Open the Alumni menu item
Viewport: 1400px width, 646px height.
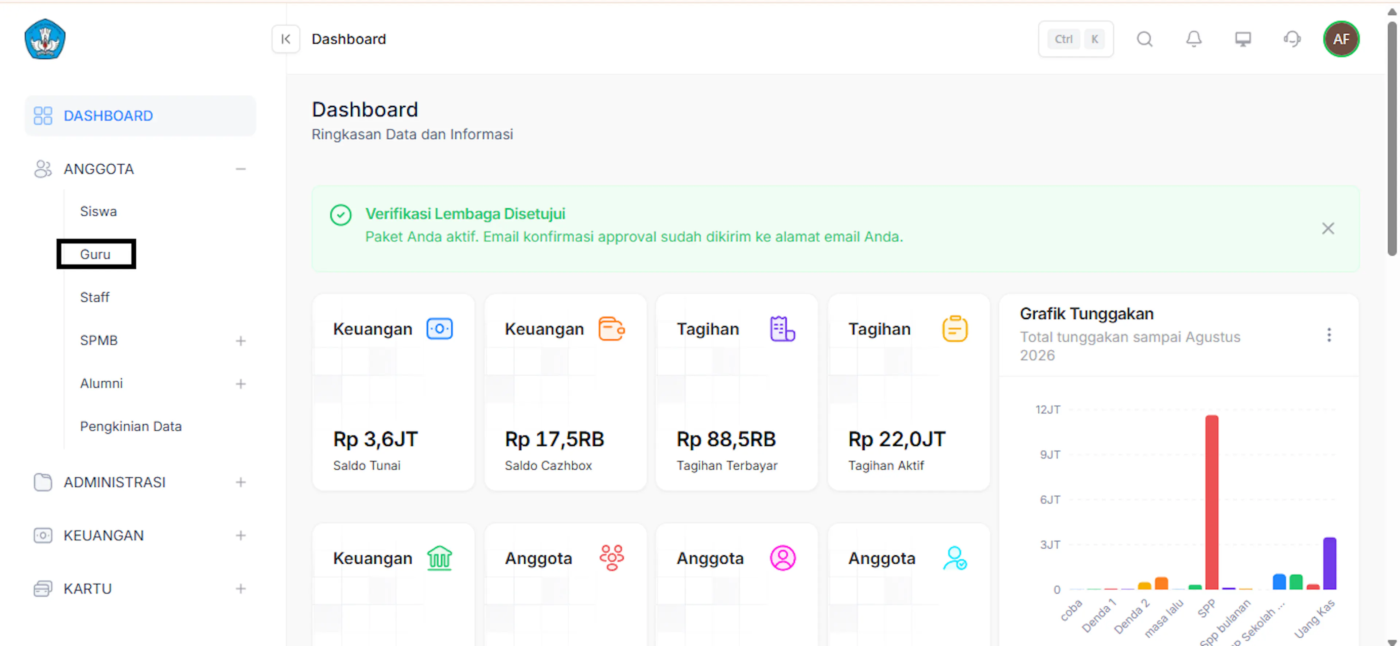[101, 383]
